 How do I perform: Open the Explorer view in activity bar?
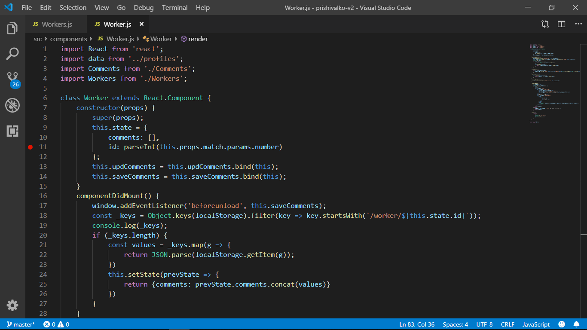click(12, 28)
